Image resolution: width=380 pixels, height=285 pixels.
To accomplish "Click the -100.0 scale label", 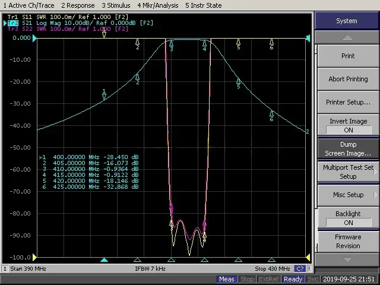I will pos(20,257).
